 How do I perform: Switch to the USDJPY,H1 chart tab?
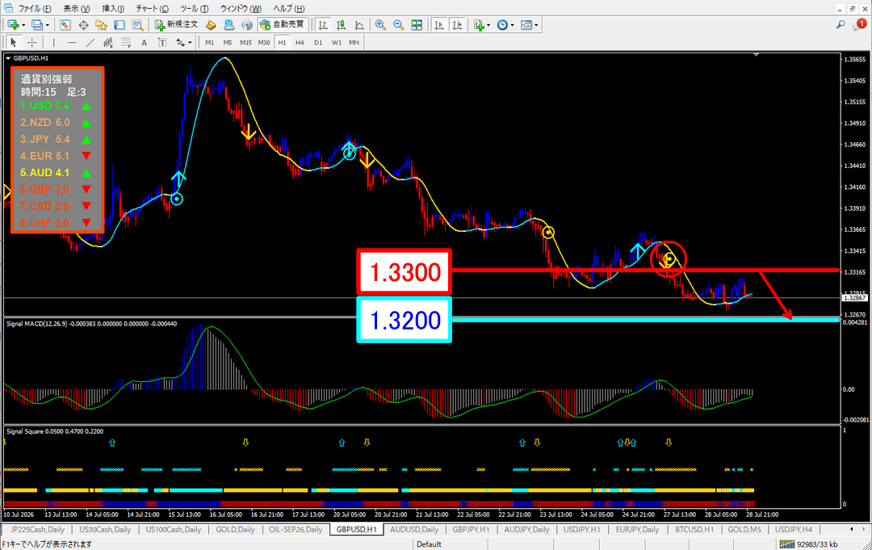click(581, 530)
